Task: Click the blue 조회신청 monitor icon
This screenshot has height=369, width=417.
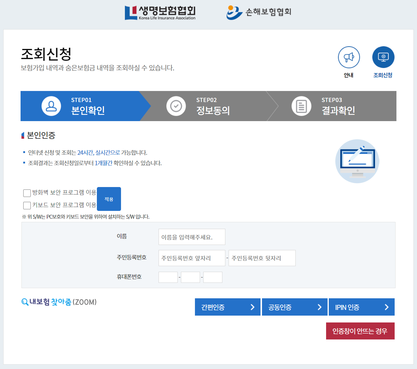Action: click(383, 57)
